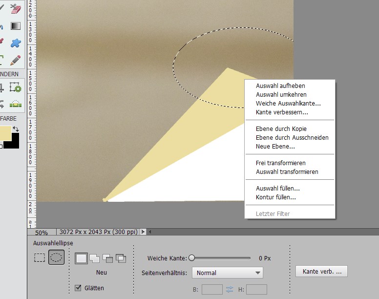
Task: Click the 50% zoom field
Action: click(x=42, y=233)
